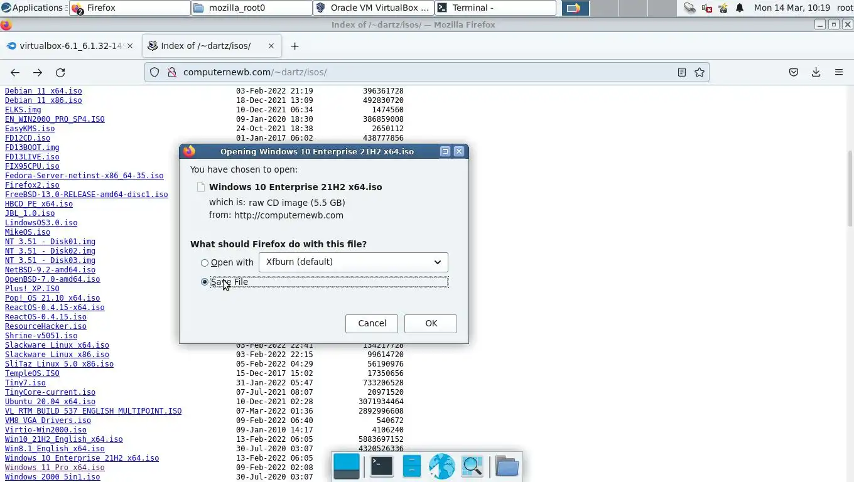
Task: Open tracking protection shield icon
Action: pos(154,72)
